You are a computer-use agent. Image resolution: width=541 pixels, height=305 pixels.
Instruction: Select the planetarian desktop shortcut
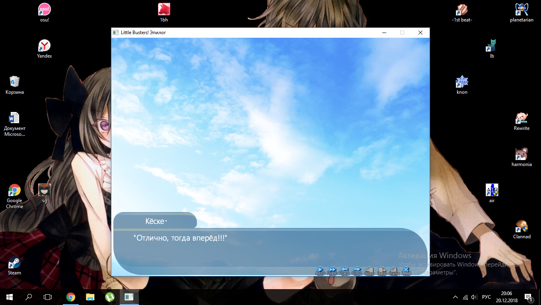pos(522,12)
